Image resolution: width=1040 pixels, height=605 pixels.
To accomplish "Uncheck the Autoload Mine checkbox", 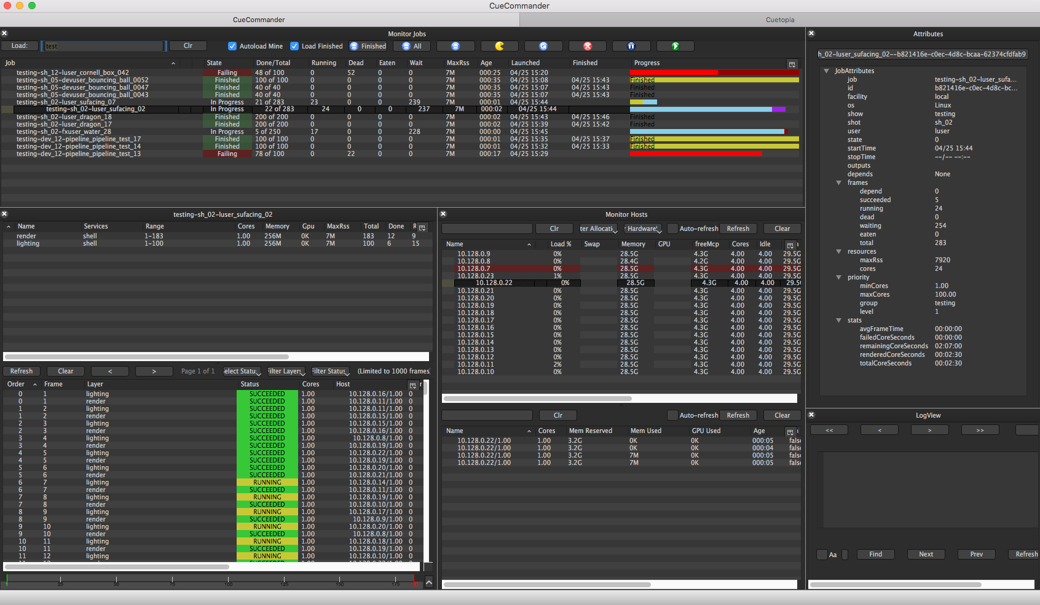I will 232,46.
